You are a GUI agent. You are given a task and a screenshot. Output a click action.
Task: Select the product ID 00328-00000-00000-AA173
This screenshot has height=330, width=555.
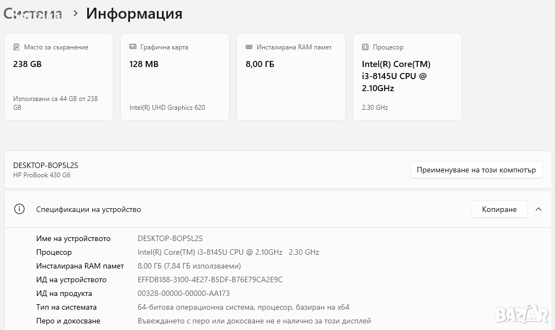pyautogui.click(x=184, y=294)
